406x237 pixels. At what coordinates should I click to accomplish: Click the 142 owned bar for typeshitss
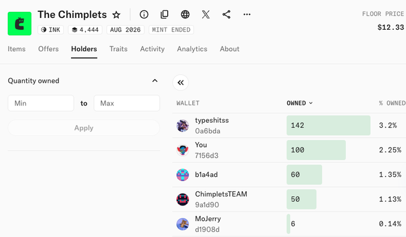tap(328, 126)
